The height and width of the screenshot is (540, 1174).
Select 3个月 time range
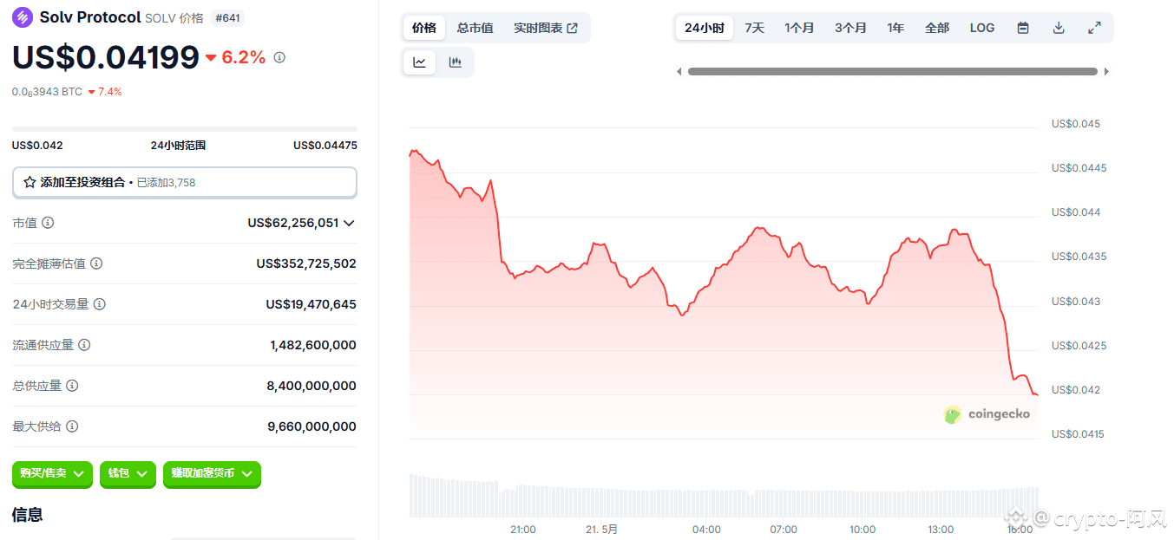click(x=851, y=28)
